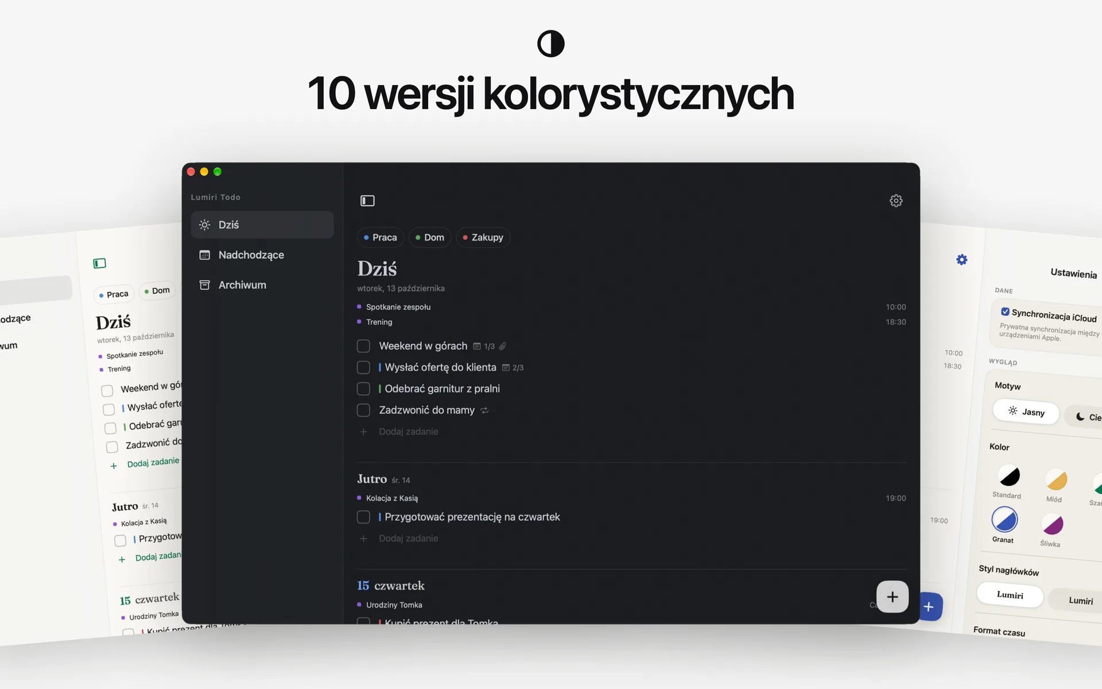Click the attachment paperclip on Weekend w górach
This screenshot has height=689, width=1102.
tap(502, 346)
